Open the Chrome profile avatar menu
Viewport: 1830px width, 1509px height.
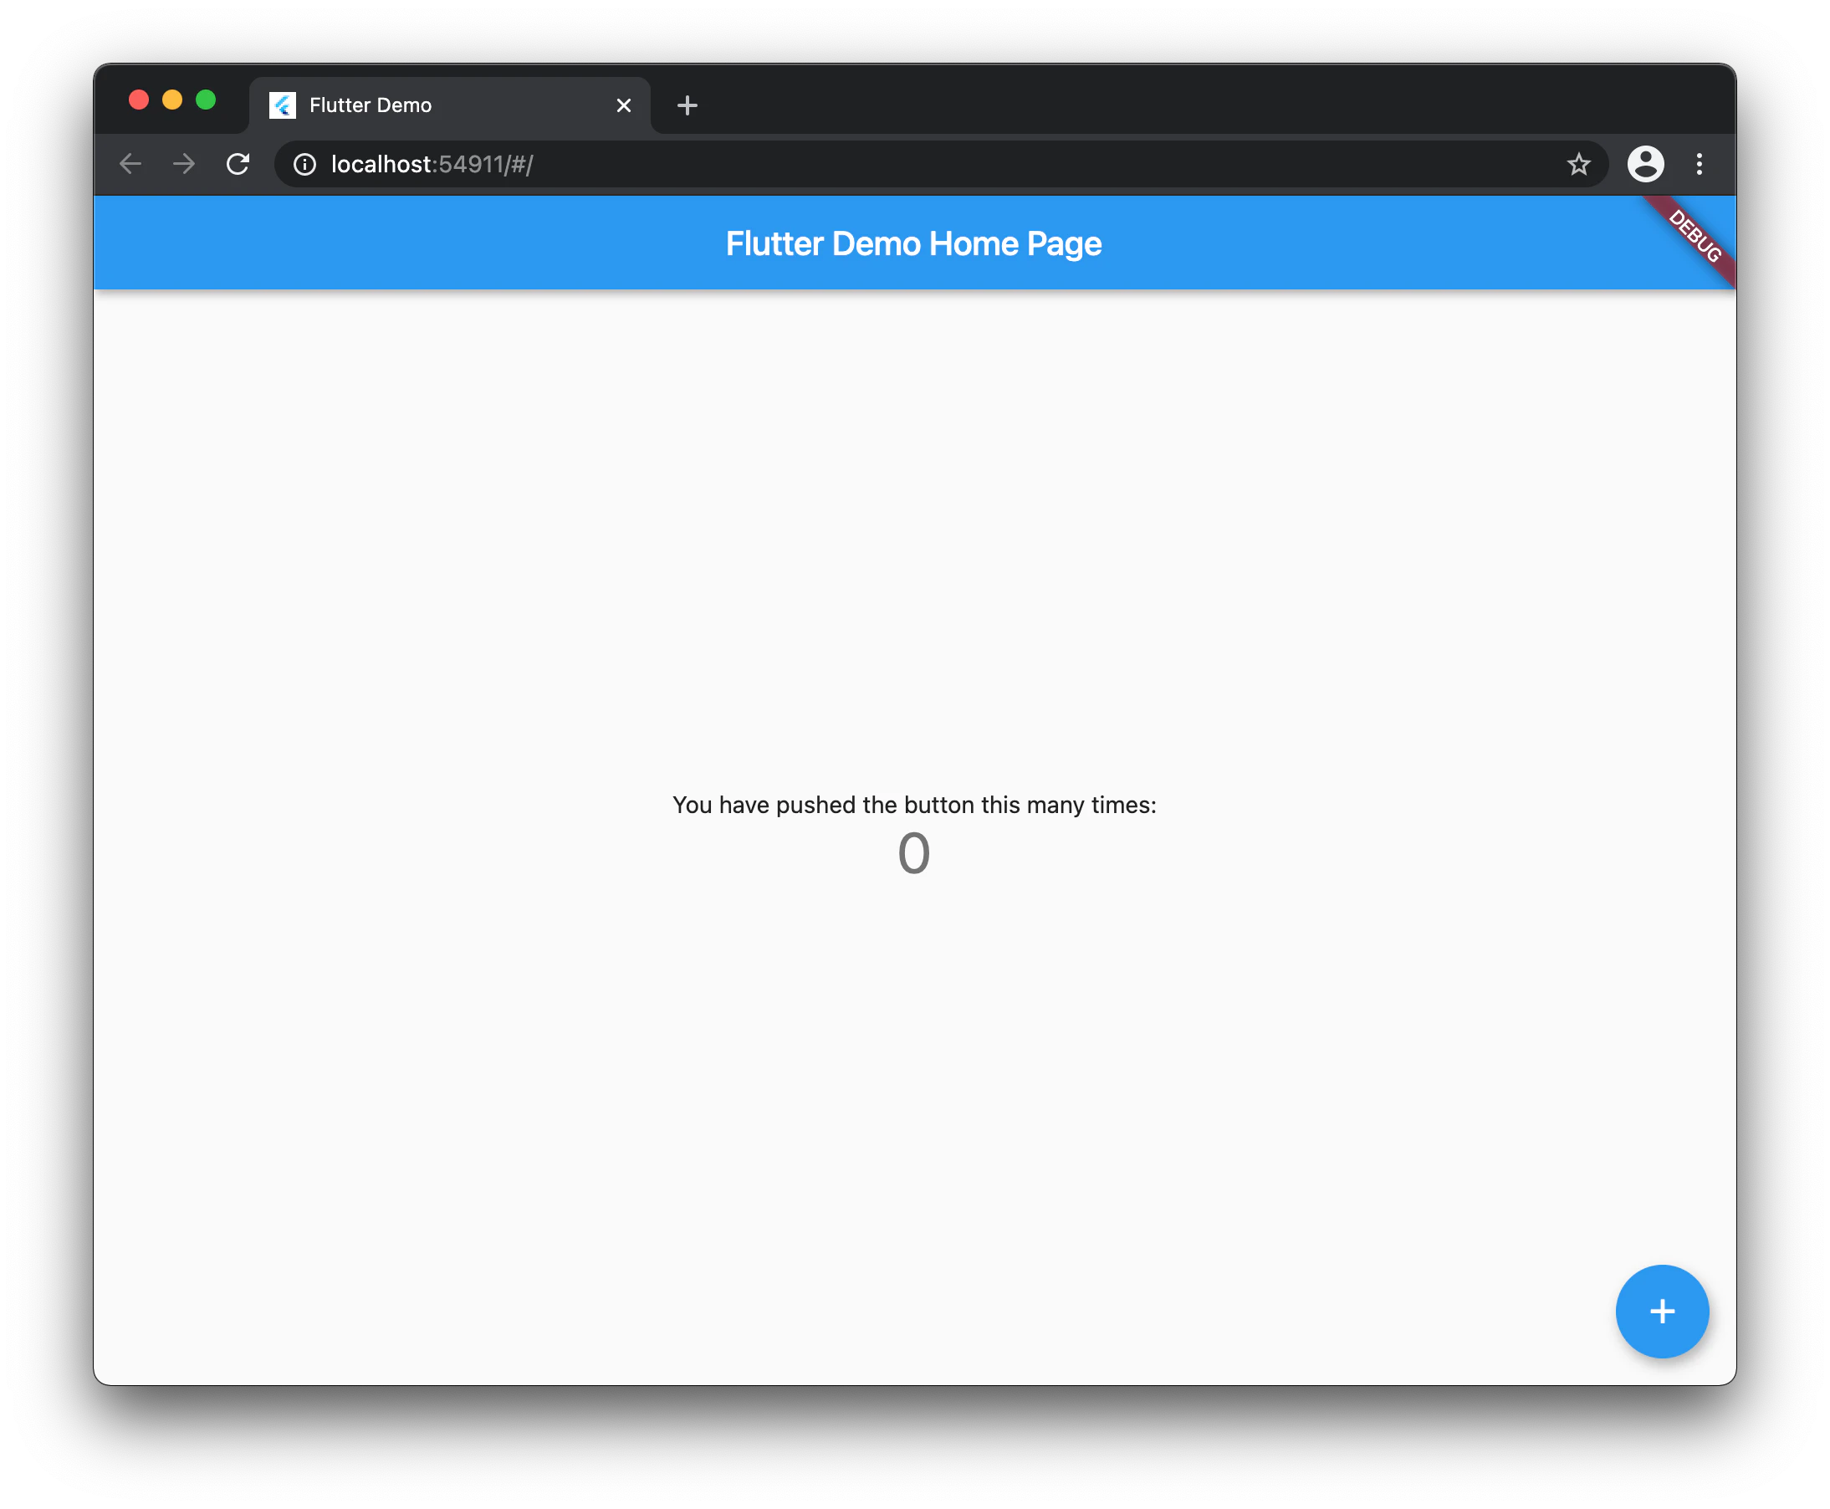[x=1645, y=163]
